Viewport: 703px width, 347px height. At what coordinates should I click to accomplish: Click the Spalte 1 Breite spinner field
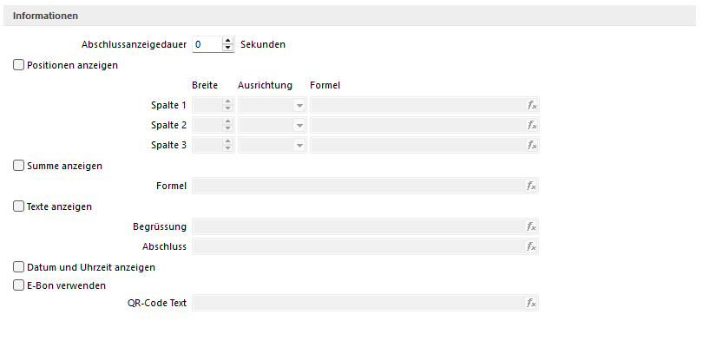(207, 105)
